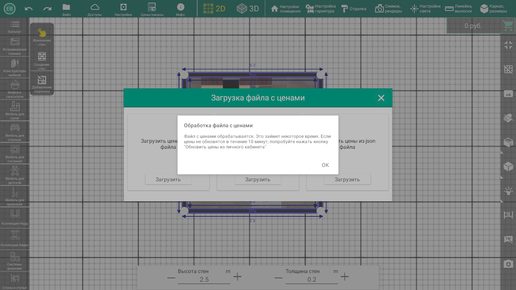Open Коллекция Айден category
This screenshot has height=290, width=516.
click(15, 239)
